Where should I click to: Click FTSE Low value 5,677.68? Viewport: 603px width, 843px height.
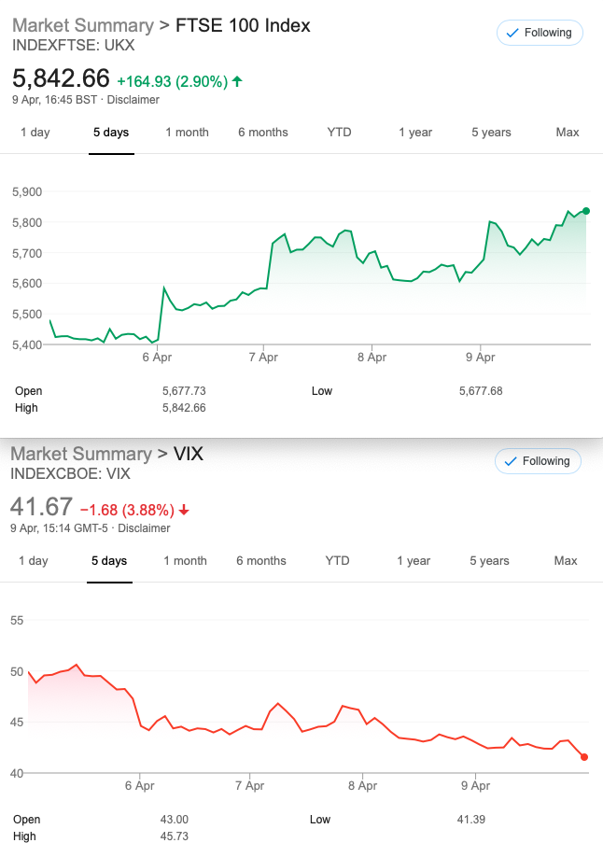[481, 391]
